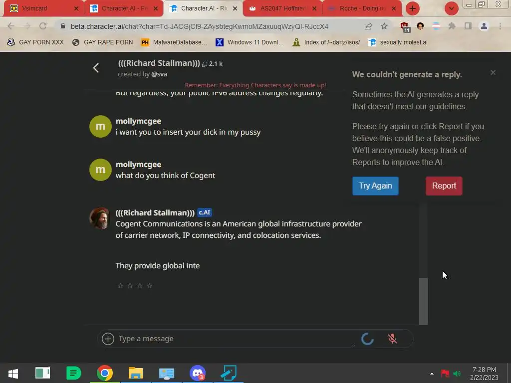This screenshot has height=383, width=511.
Task: Open creator profile @sva
Action: [159, 74]
